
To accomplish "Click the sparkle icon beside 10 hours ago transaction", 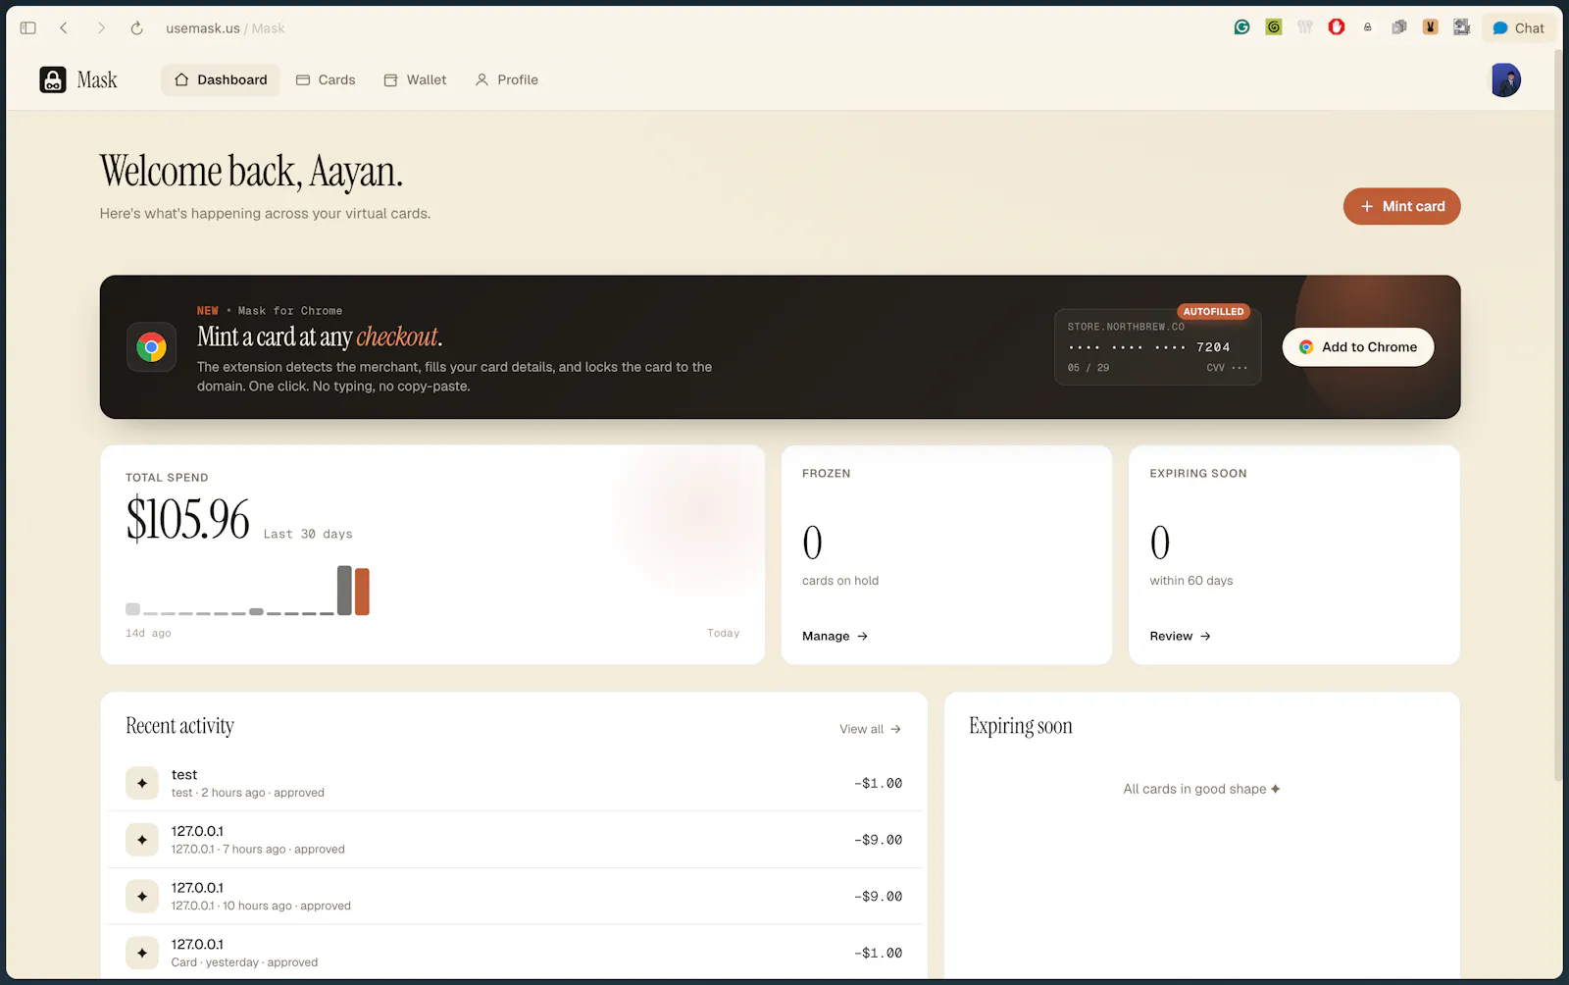I will [x=142, y=896].
